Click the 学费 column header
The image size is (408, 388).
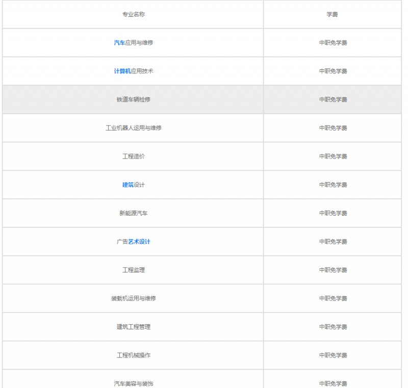[x=333, y=14]
